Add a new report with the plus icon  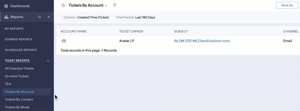[49, 17]
